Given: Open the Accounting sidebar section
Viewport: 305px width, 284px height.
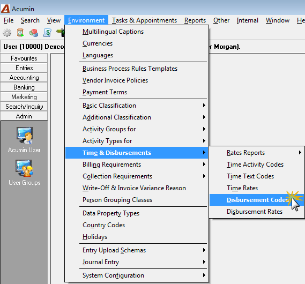Looking at the screenshot, I should (24, 78).
